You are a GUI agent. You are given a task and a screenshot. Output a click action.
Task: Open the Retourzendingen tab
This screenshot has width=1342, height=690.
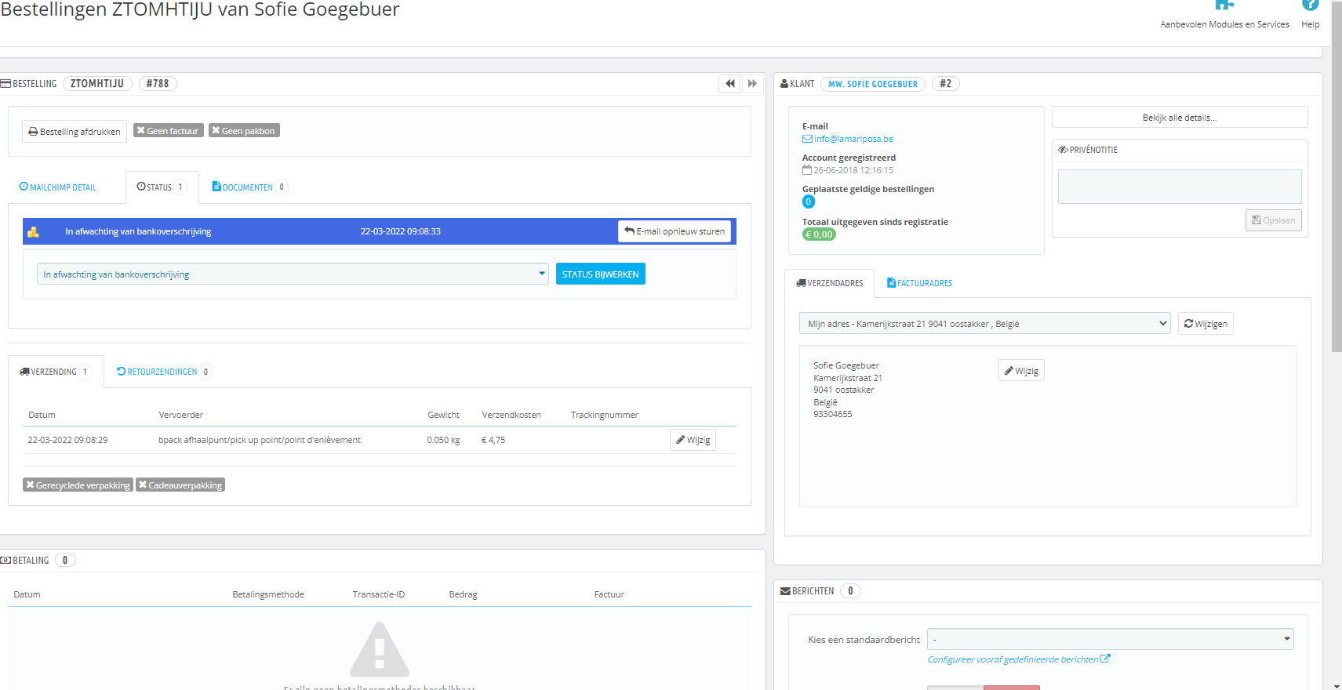164,372
